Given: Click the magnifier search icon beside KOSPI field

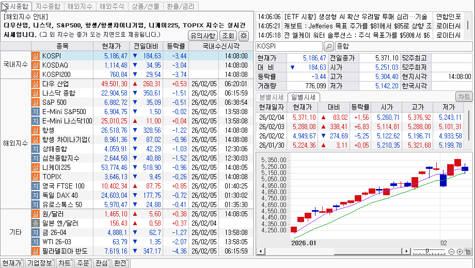Looking at the screenshot, I should click(x=328, y=46).
